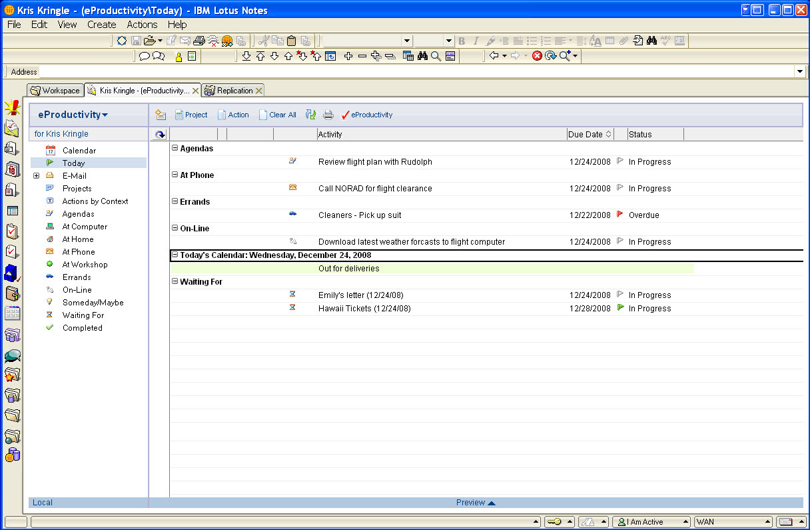Switch to the Replication tab
This screenshot has width=810, height=530.
pyautogui.click(x=234, y=91)
